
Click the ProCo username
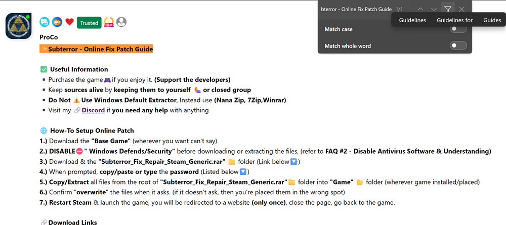point(48,37)
